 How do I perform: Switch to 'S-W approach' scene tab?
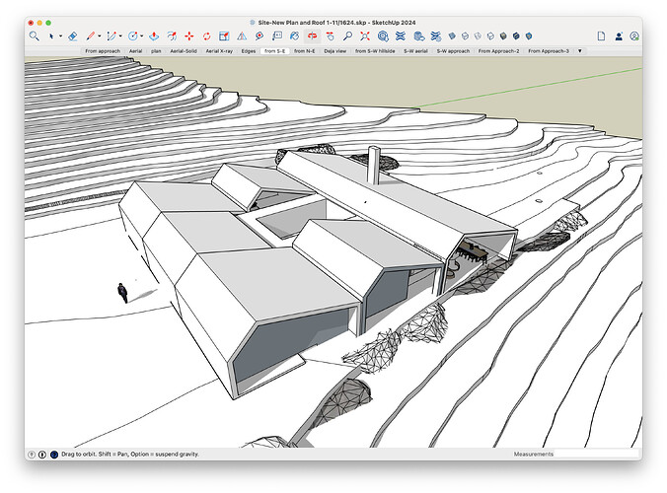click(x=453, y=51)
